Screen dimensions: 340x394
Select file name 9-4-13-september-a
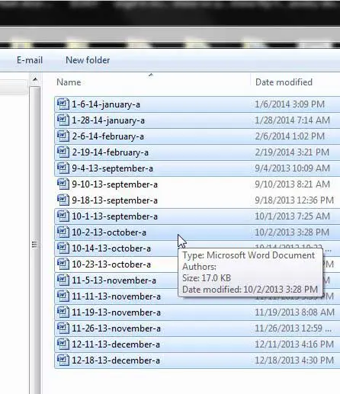click(x=112, y=168)
